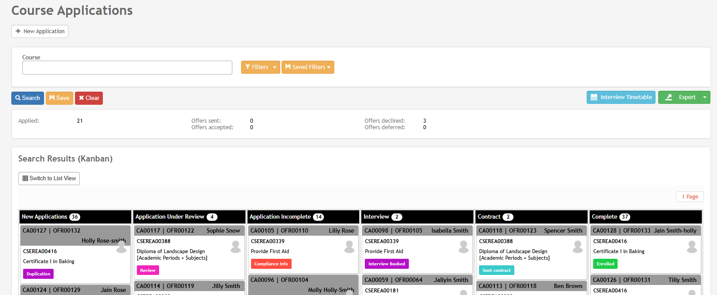Click the Compliance Info status tag

pos(271,264)
